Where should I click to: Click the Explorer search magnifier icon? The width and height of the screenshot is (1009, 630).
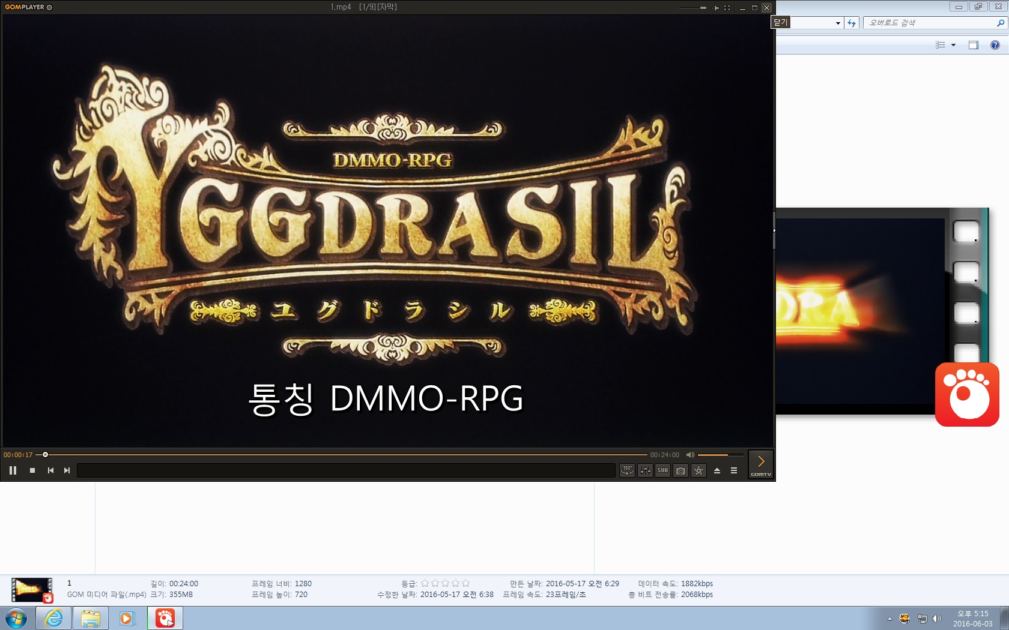coord(1000,23)
